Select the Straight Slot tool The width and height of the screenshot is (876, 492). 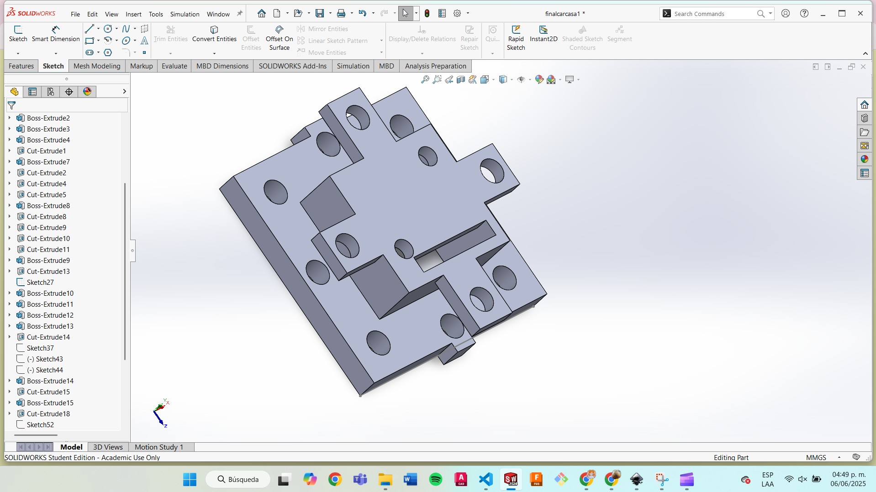tap(90, 52)
